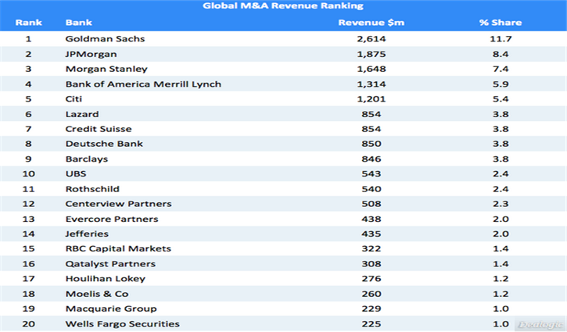567x332 pixels.
Task: Click rank number 20 for Wells Fargo
Action: point(29,323)
